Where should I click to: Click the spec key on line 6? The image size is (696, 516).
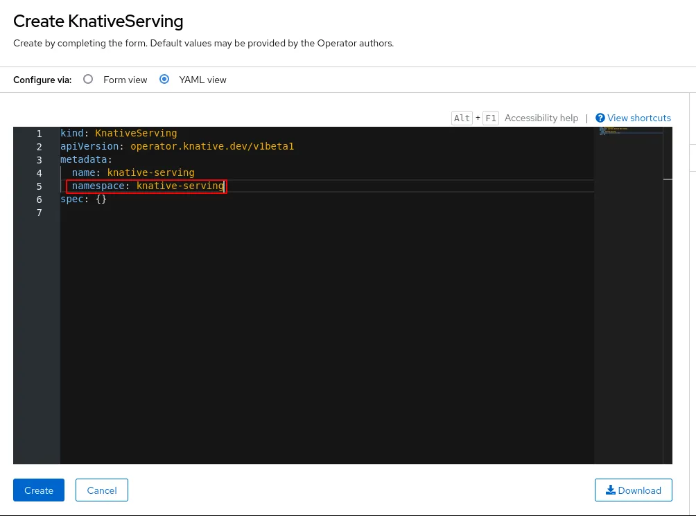[72, 199]
